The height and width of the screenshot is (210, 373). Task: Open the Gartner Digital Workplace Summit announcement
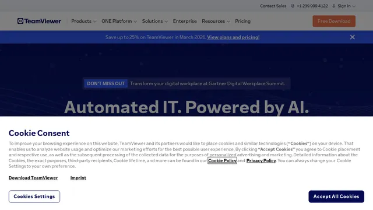(x=207, y=83)
